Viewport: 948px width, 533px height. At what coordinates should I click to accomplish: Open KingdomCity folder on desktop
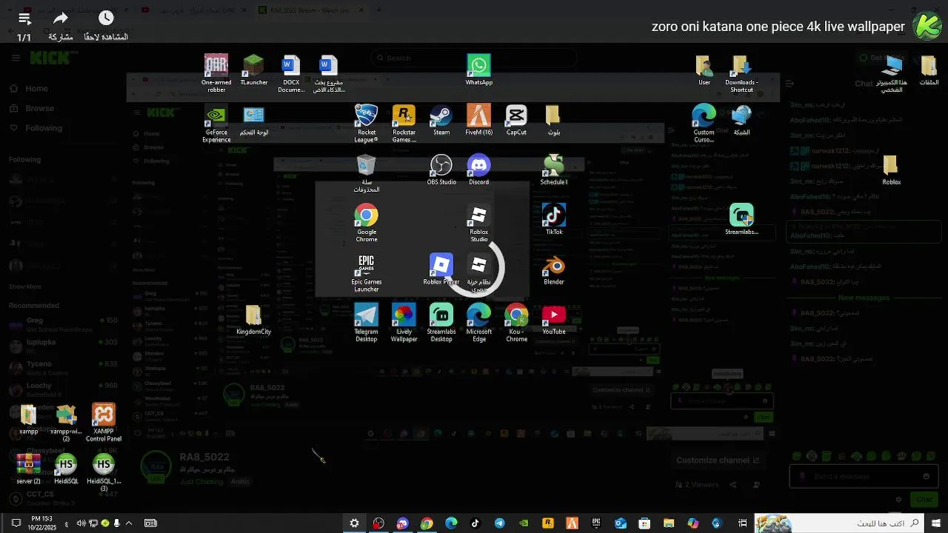coord(253,318)
